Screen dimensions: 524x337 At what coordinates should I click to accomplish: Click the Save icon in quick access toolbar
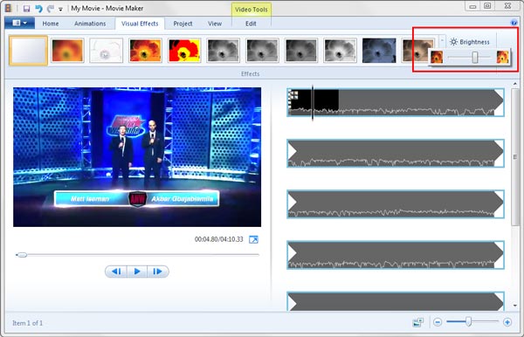click(27, 9)
